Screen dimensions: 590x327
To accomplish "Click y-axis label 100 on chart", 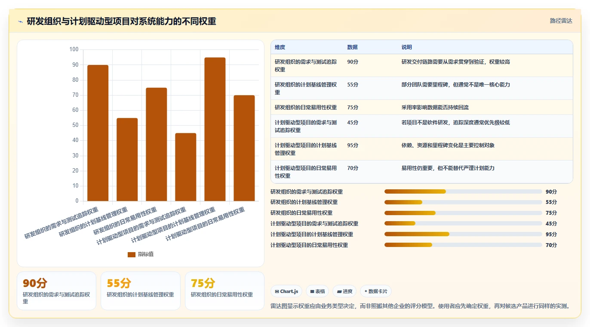I will coord(74,49).
